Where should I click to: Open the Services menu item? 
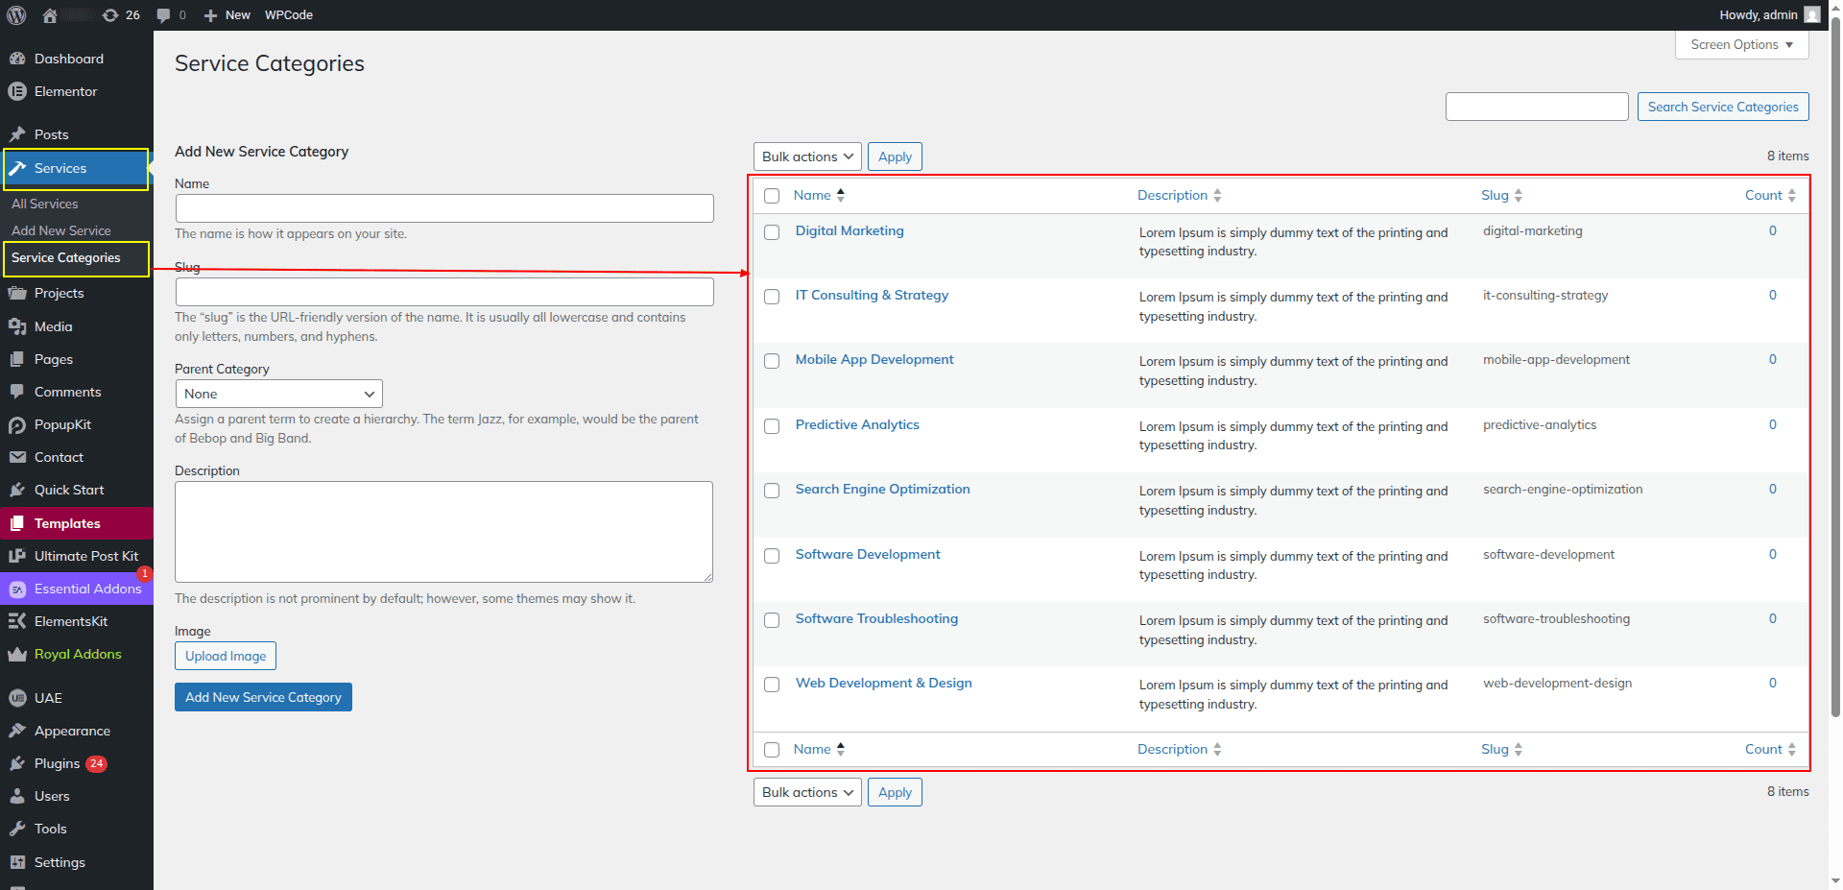(x=77, y=168)
